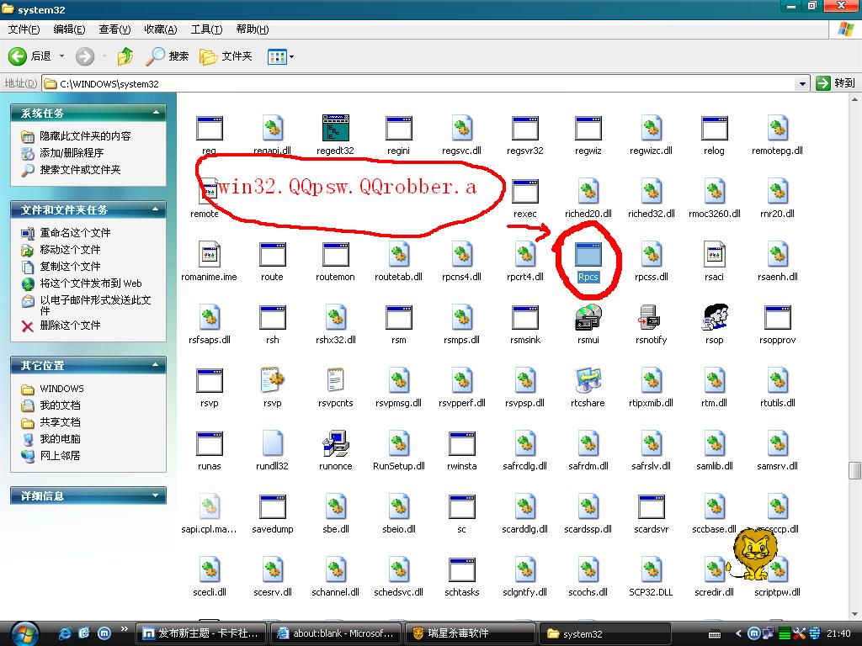Image resolution: width=862 pixels, height=646 pixels.
Task: Open the Search (搜索) toolbar button
Action: [x=168, y=56]
